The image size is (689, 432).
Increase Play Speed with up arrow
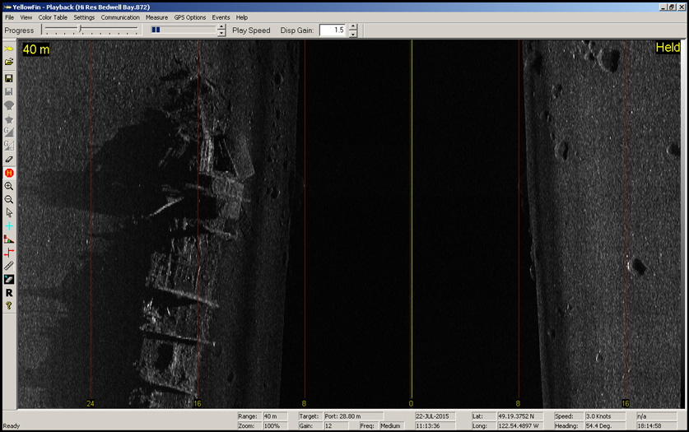click(221, 26)
